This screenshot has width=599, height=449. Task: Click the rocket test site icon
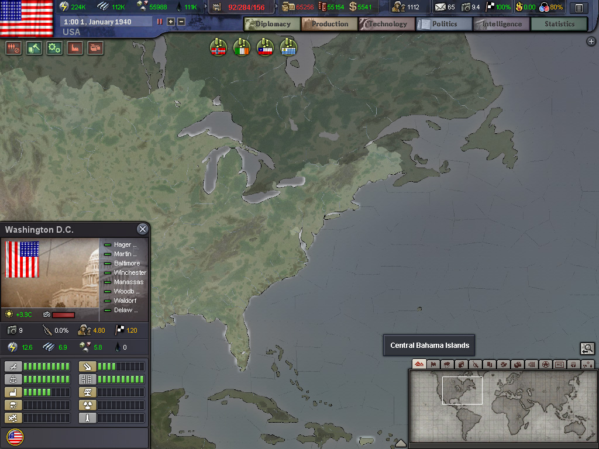pos(88,418)
